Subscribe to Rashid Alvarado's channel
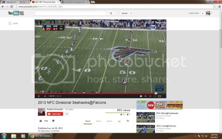This screenshot has height=139, width=222. (55, 114)
